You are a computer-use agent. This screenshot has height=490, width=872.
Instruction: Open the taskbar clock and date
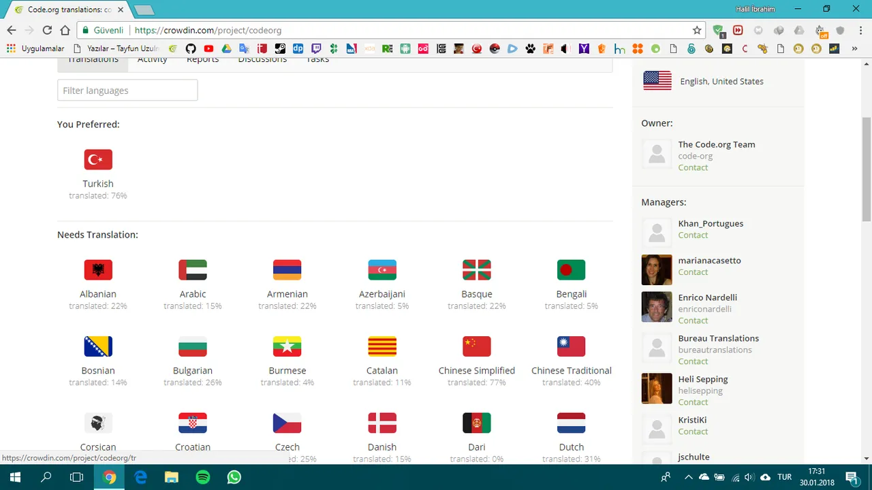pyautogui.click(x=817, y=477)
